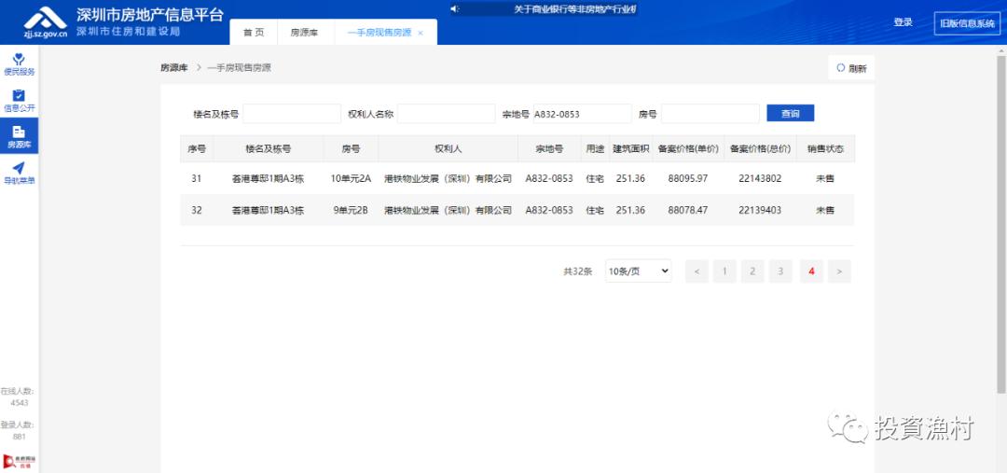This screenshot has width=1007, height=473.
Task: Click unit price 88095.97
Action: coord(688,179)
